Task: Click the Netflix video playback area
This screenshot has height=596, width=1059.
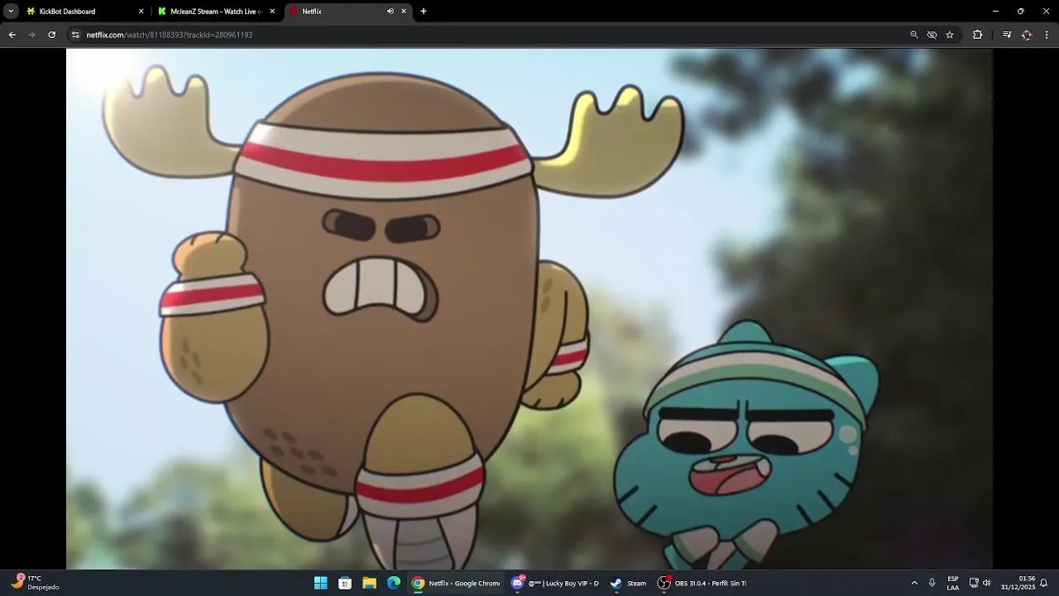Action: coord(529,309)
